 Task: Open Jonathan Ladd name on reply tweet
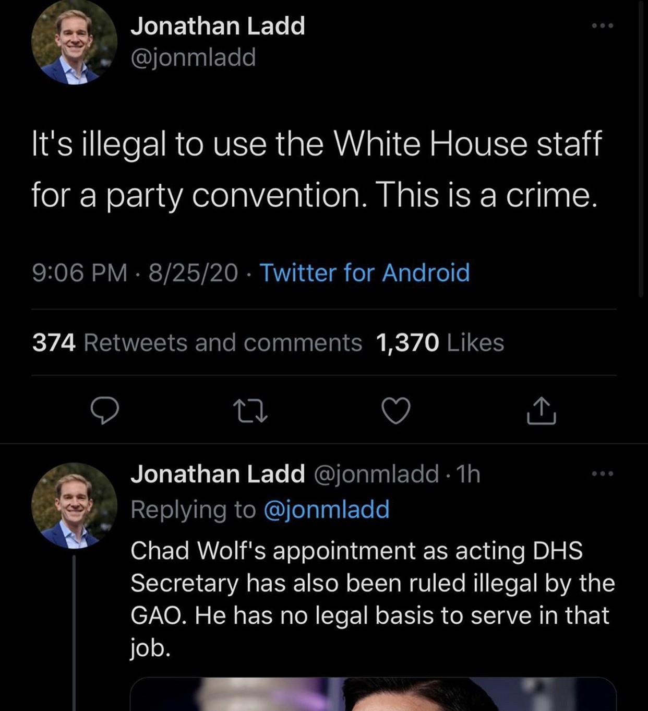[x=218, y=473]
